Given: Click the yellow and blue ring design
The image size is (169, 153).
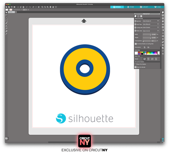Looking at the screenshot, I should (x=85, y=69).
